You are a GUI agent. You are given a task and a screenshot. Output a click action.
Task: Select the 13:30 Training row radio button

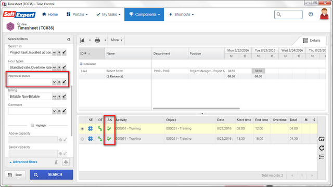tap(82, 139)
